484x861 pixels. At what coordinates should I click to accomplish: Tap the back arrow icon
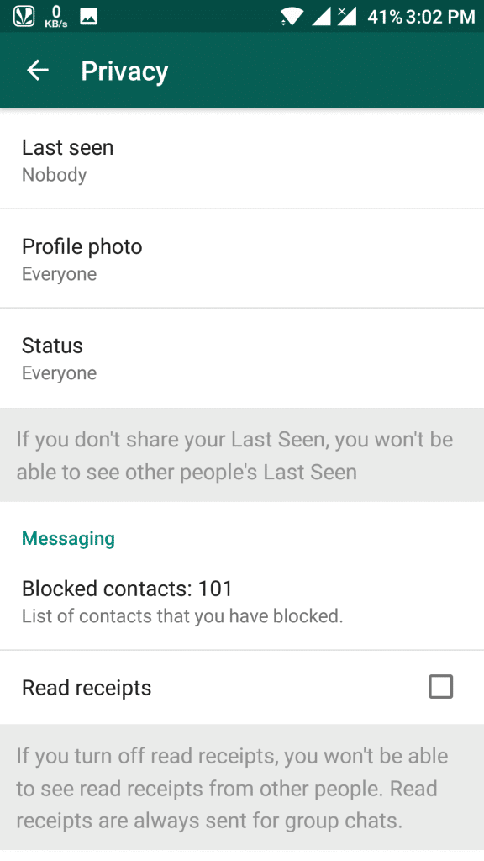click(38, 71)
